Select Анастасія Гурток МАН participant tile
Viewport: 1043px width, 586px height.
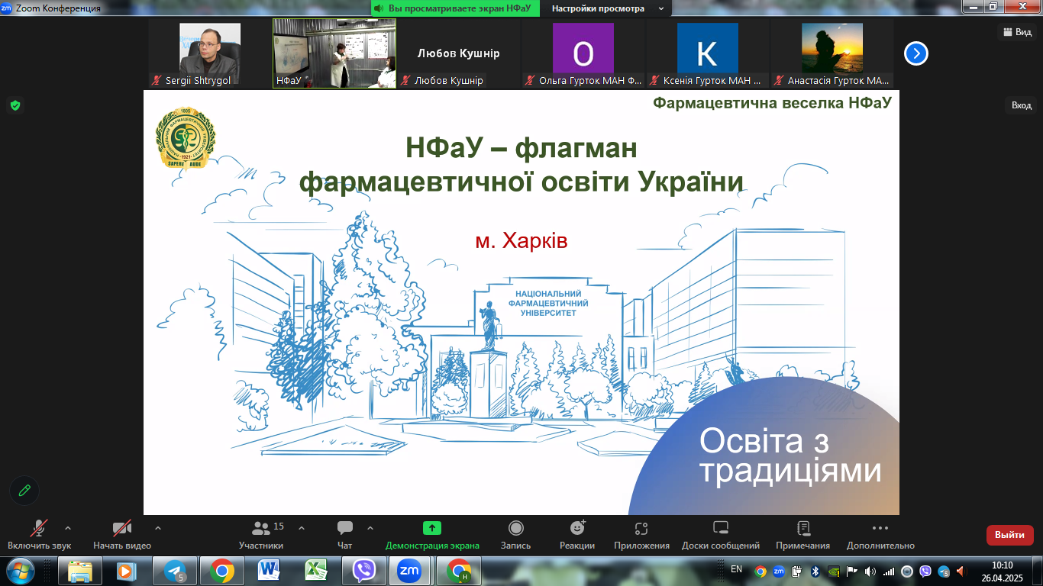(x=831, y=53)
